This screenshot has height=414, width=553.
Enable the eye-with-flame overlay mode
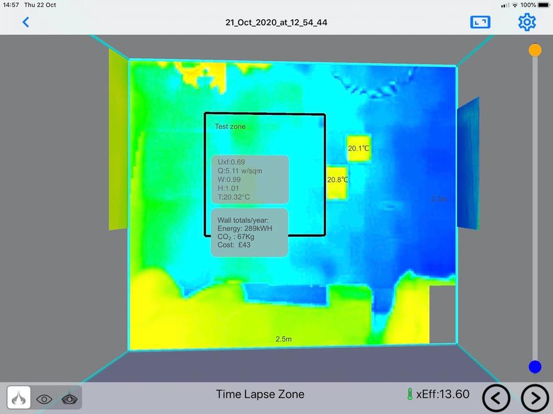coord(69,399)
